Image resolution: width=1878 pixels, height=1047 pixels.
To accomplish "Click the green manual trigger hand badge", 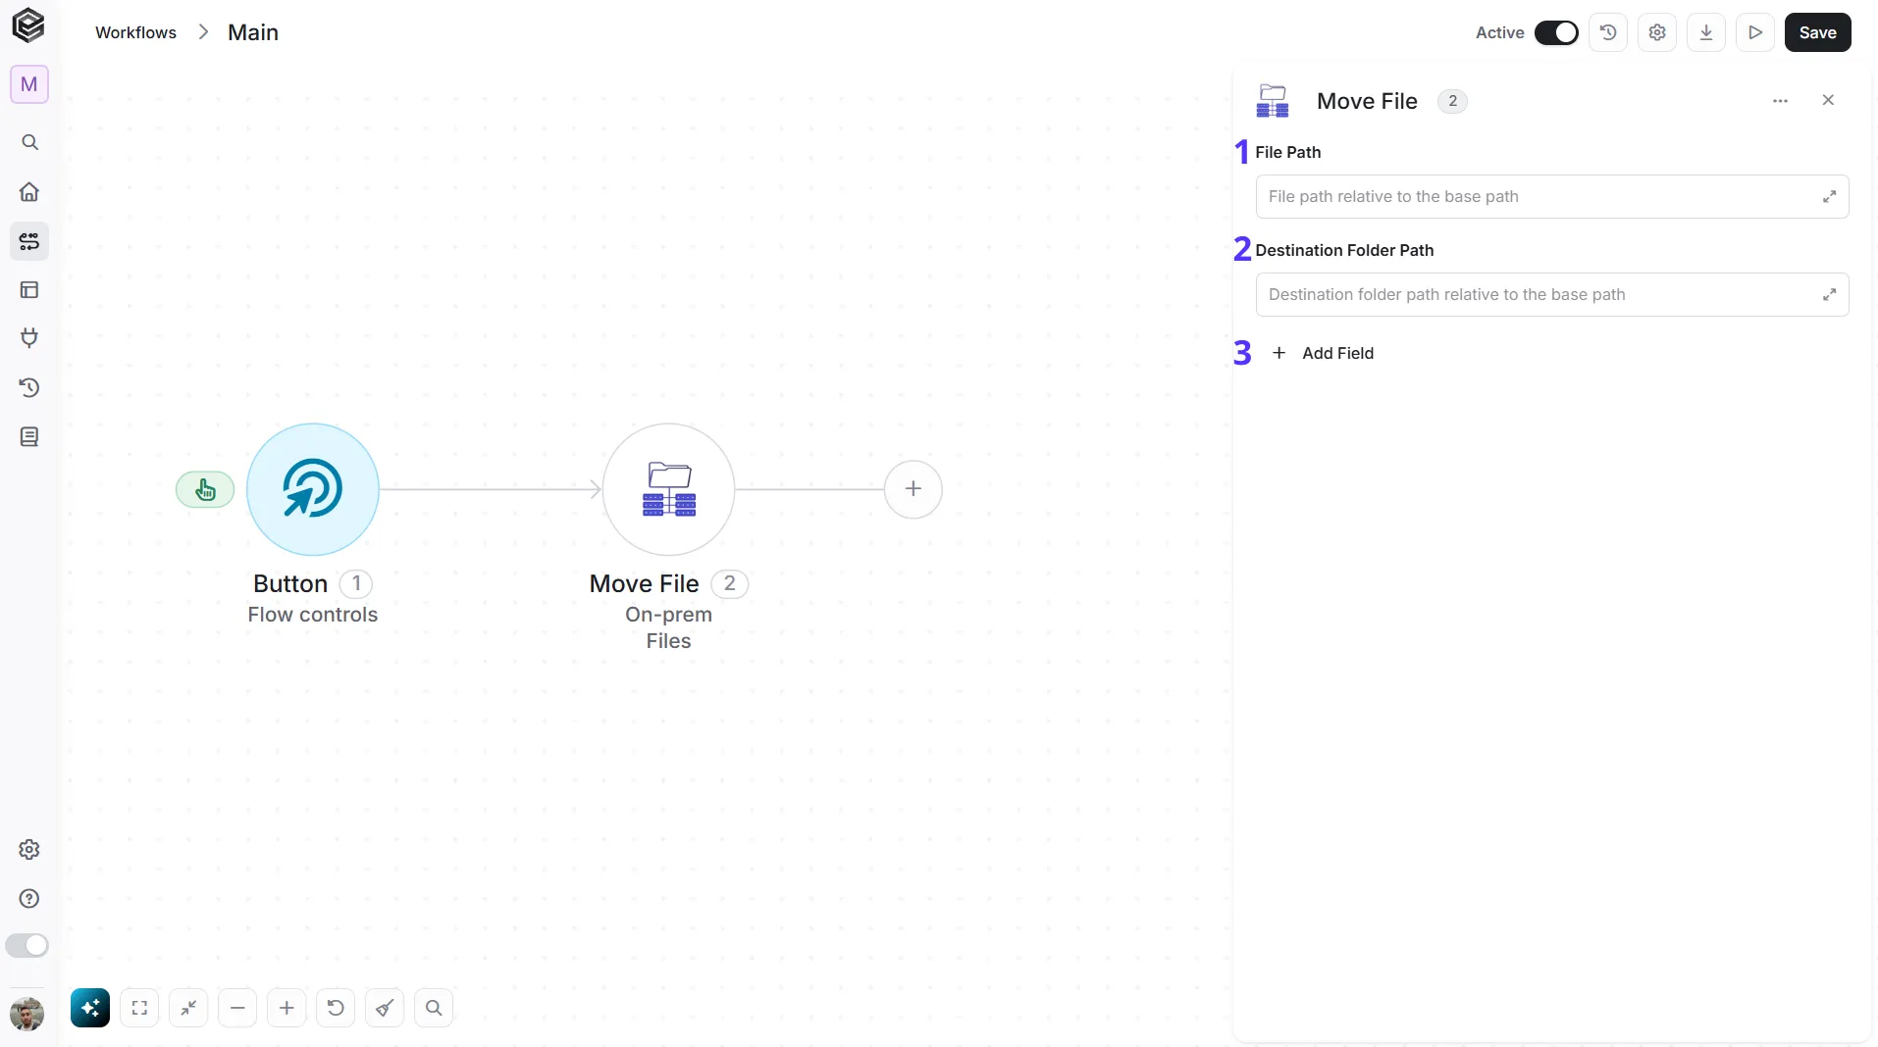I will coord(205,489).
